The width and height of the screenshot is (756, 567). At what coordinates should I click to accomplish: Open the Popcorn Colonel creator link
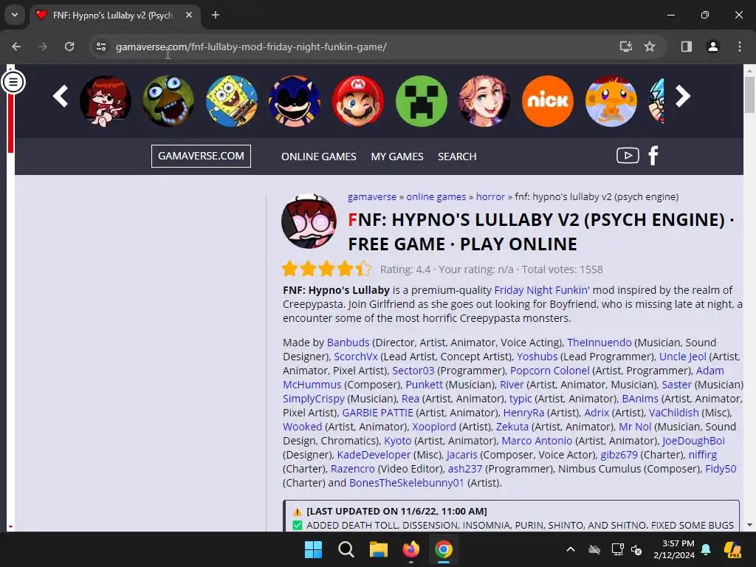(549, 371)
